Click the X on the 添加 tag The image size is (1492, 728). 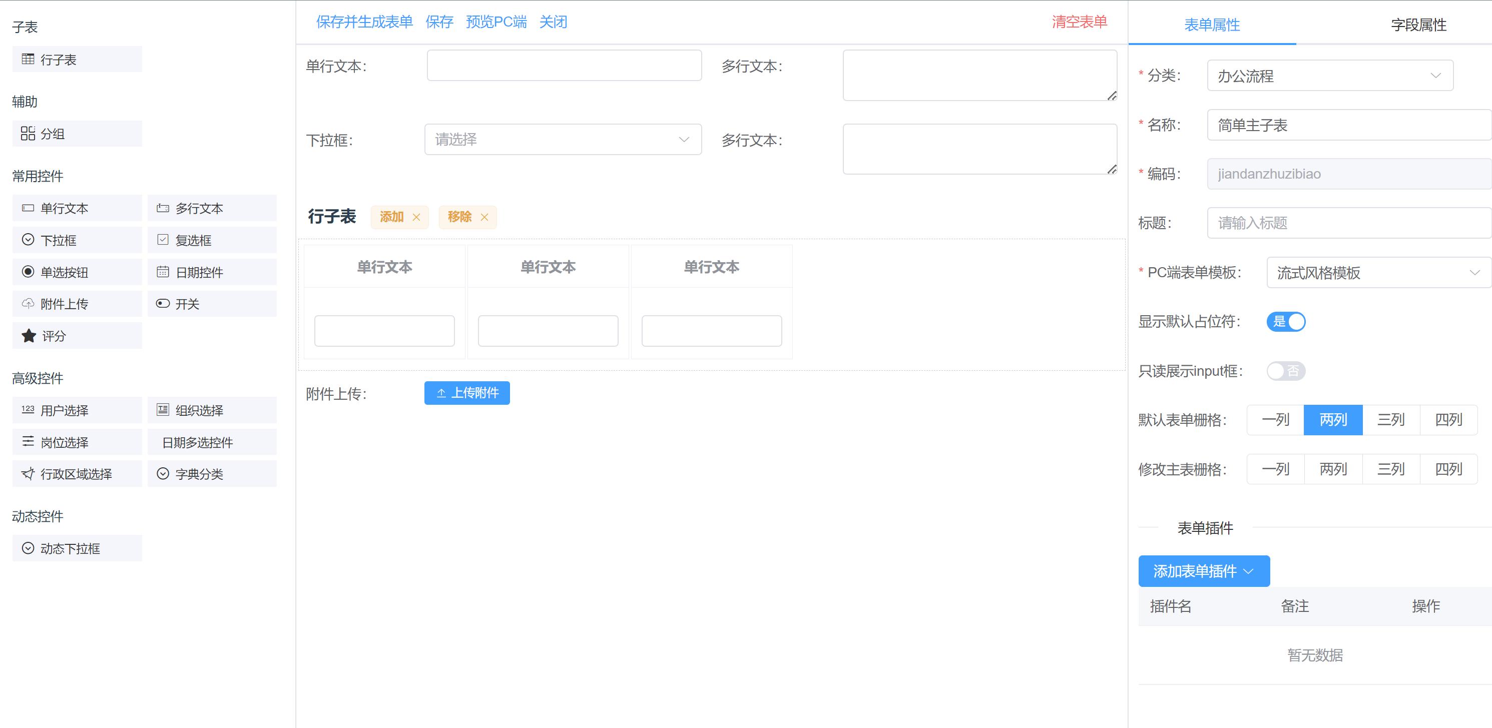[416, 217]
